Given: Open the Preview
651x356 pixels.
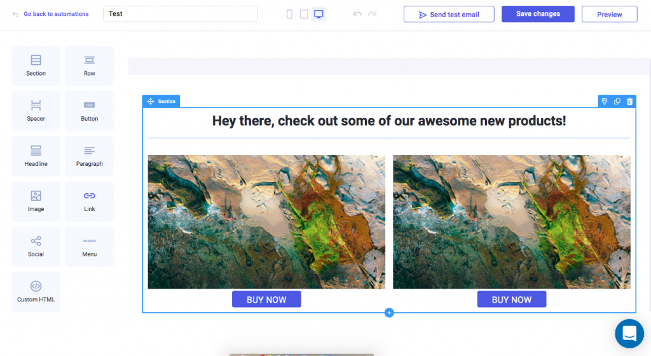Looking at the screenshot, I should coord(610,14).
